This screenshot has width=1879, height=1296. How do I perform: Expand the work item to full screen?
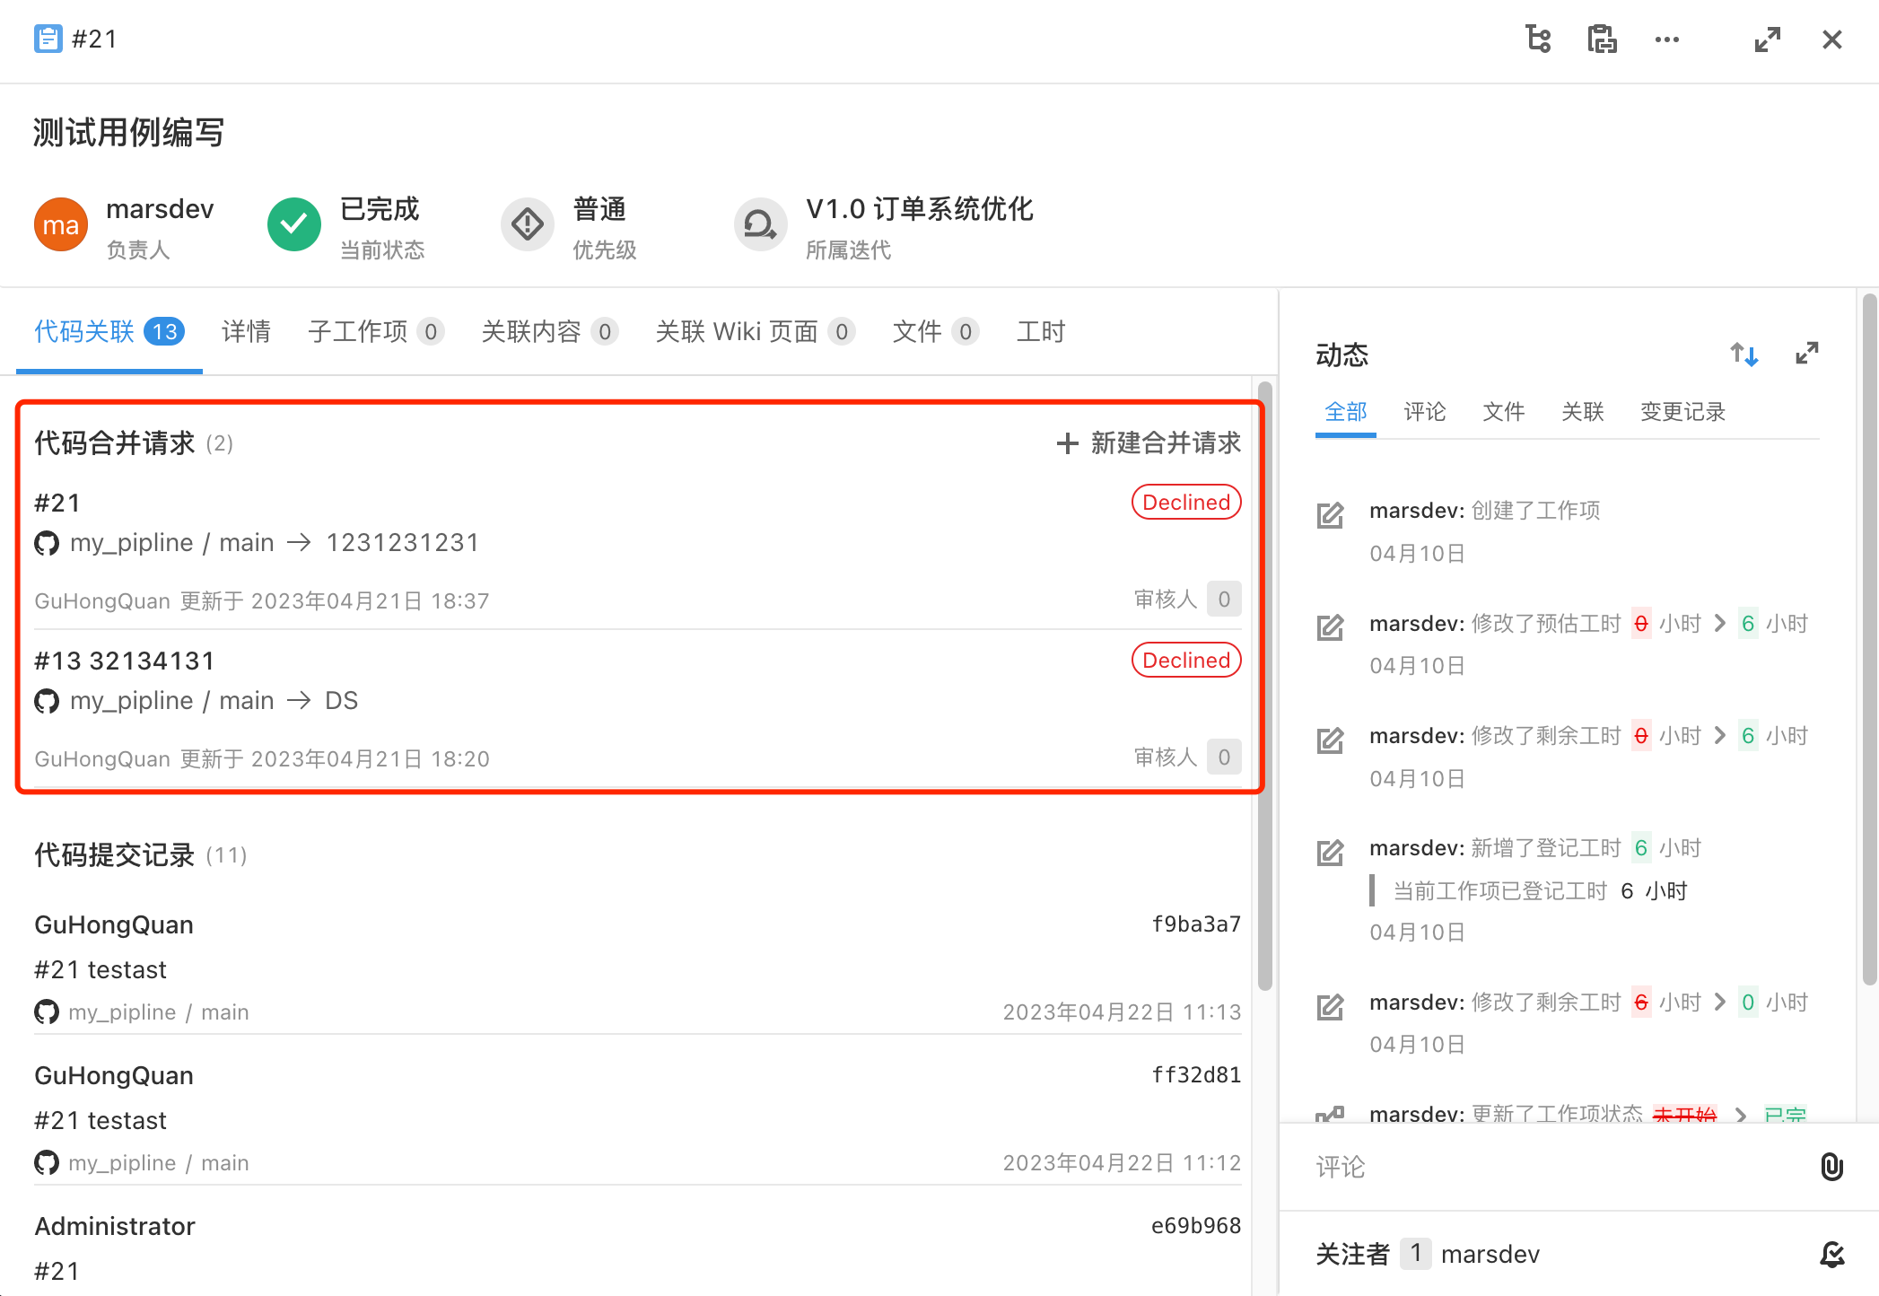coord(1768,39)
